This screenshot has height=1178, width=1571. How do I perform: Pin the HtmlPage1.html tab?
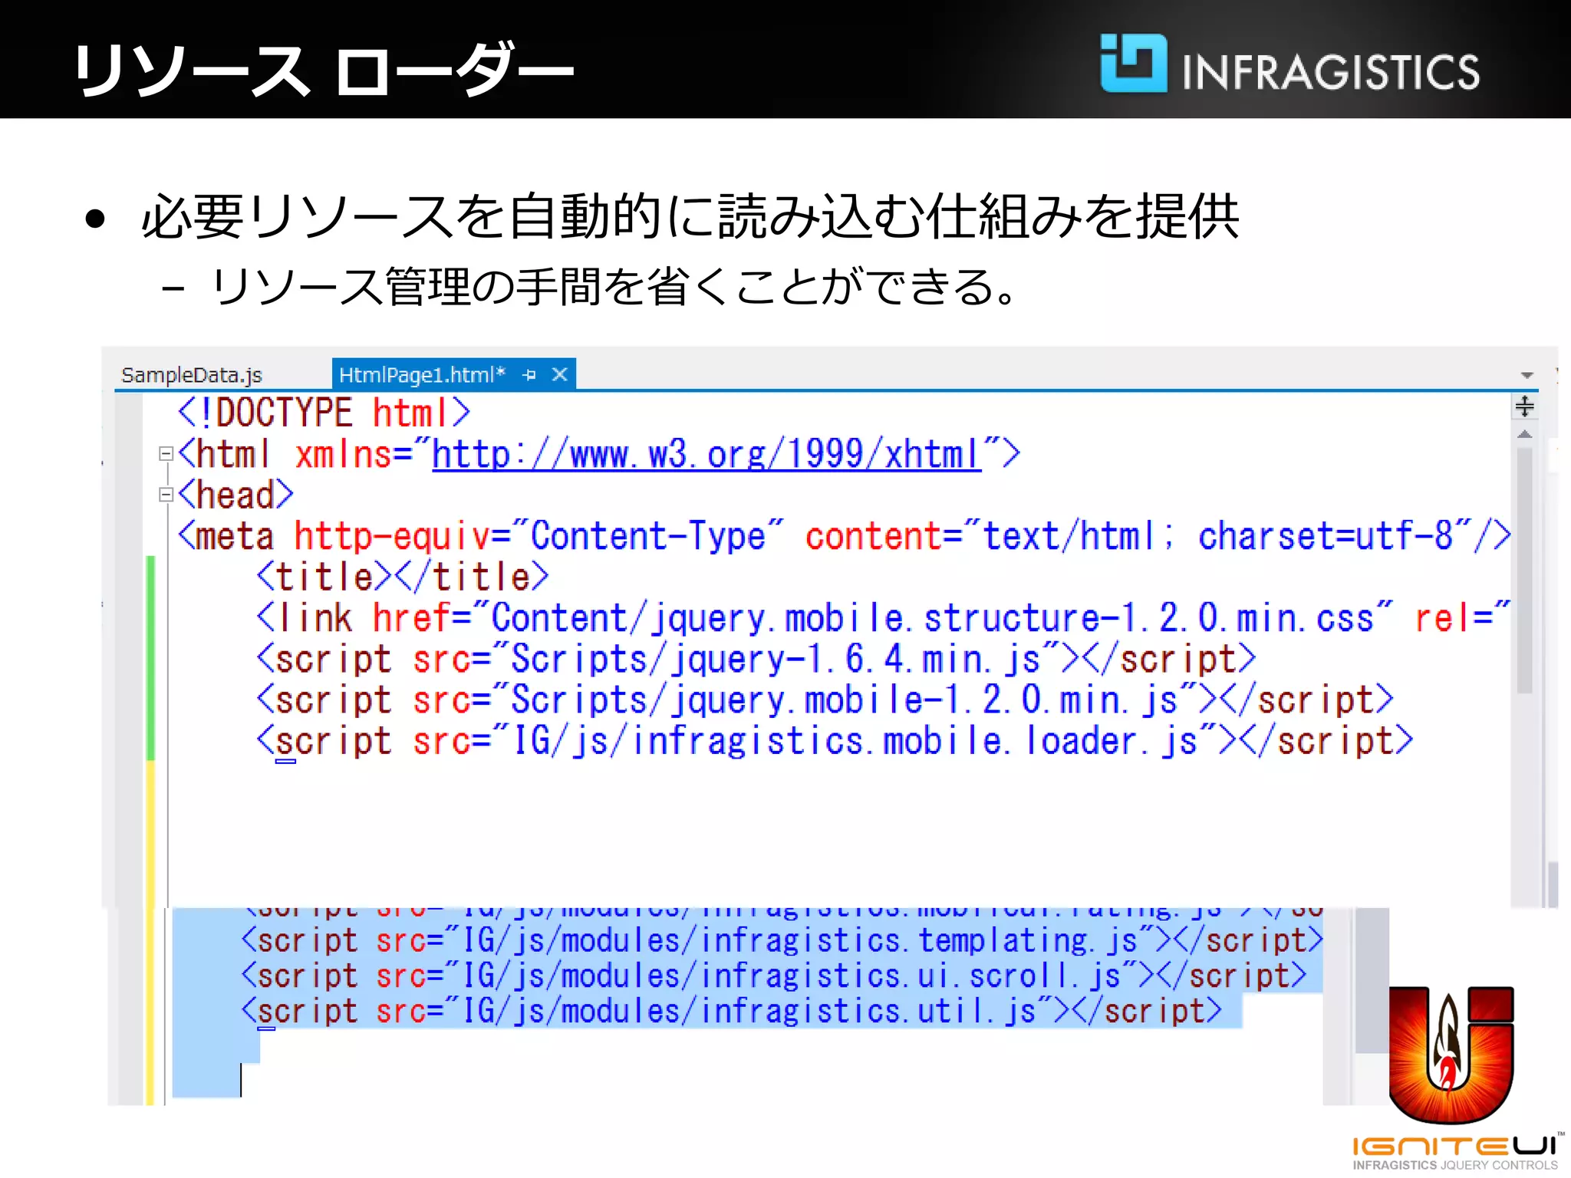pyautogui.click(x=529, y=375)
